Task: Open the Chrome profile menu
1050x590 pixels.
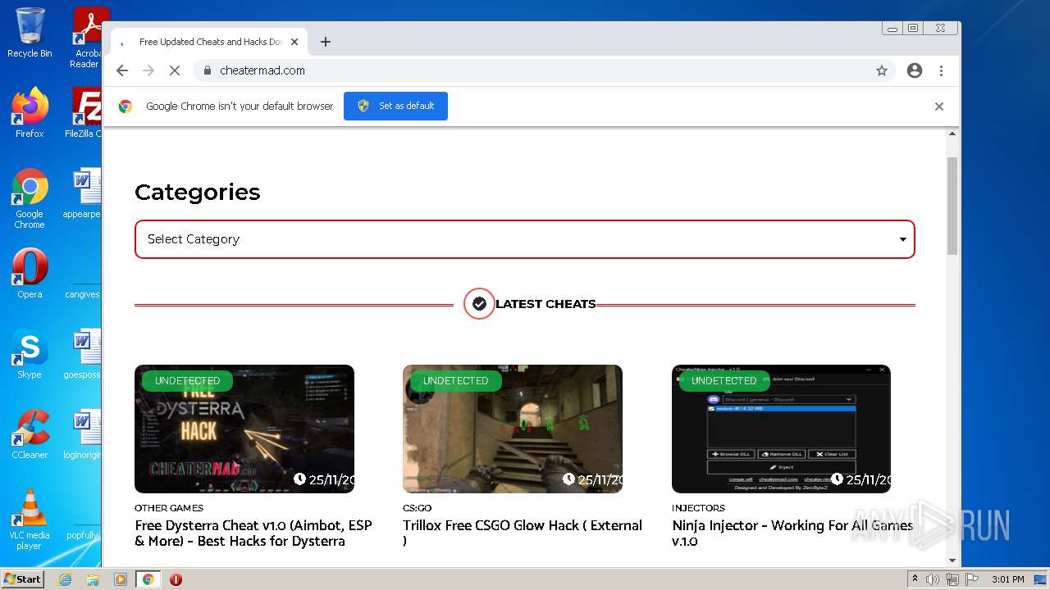Action: [915, 70]
